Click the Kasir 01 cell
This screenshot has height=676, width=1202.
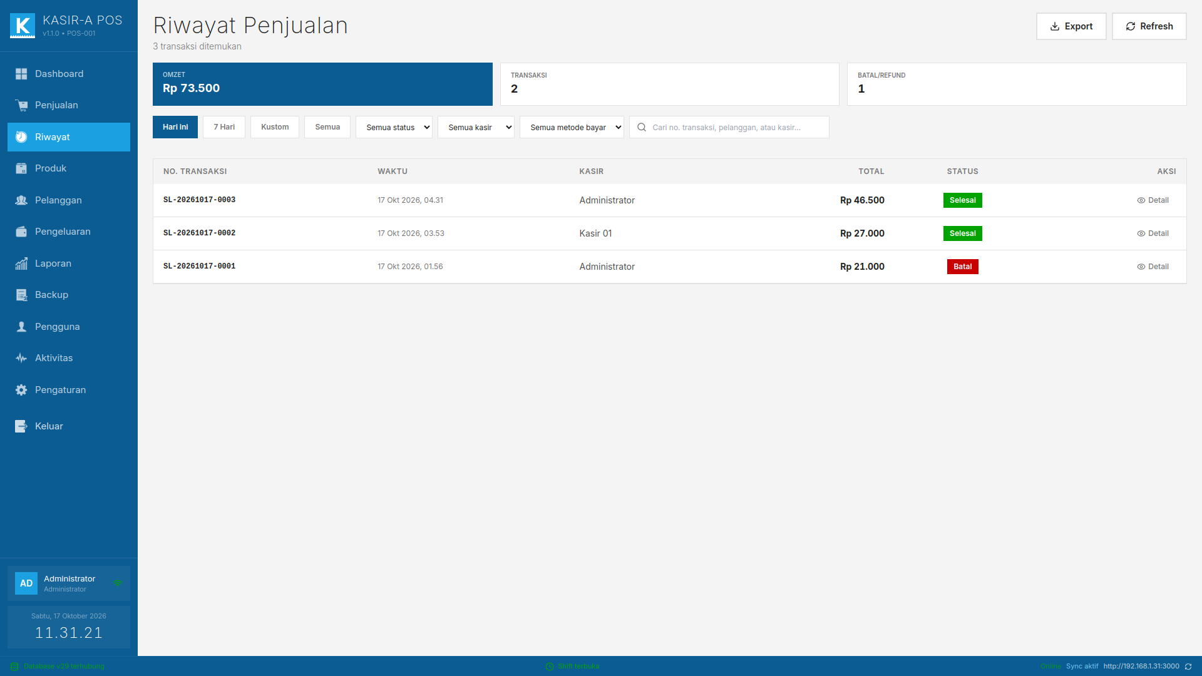coord(595,233)
